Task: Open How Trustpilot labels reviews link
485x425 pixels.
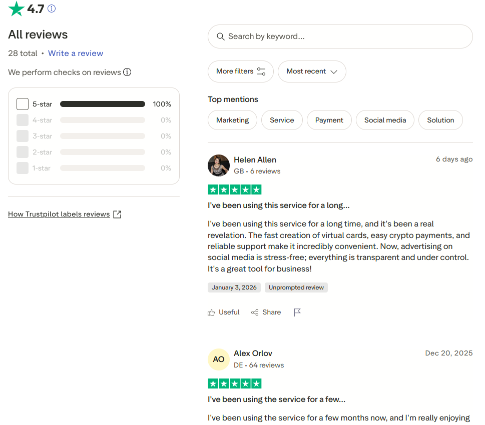Action: (59, 214)
